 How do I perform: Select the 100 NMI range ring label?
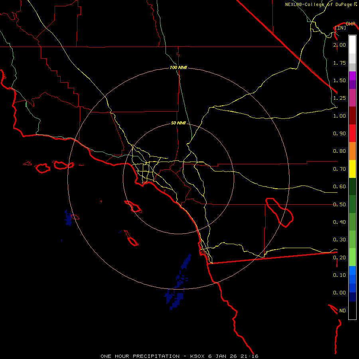point(178,67)
